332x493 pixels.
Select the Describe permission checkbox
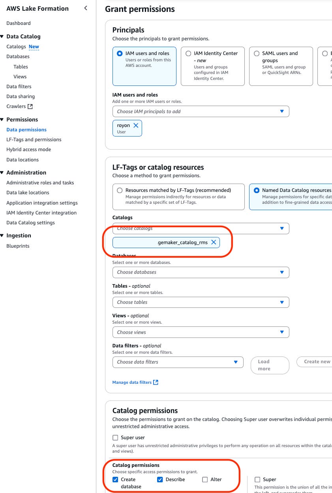coord(160,479)
